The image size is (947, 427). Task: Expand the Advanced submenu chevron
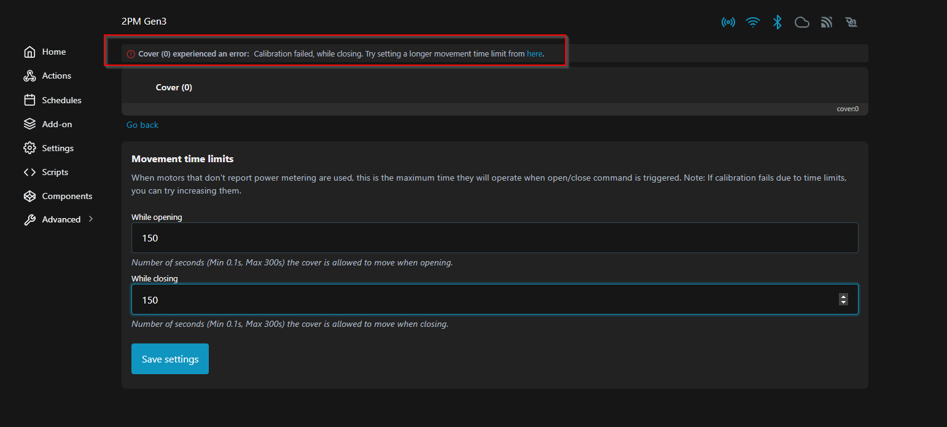pos(91,219)
